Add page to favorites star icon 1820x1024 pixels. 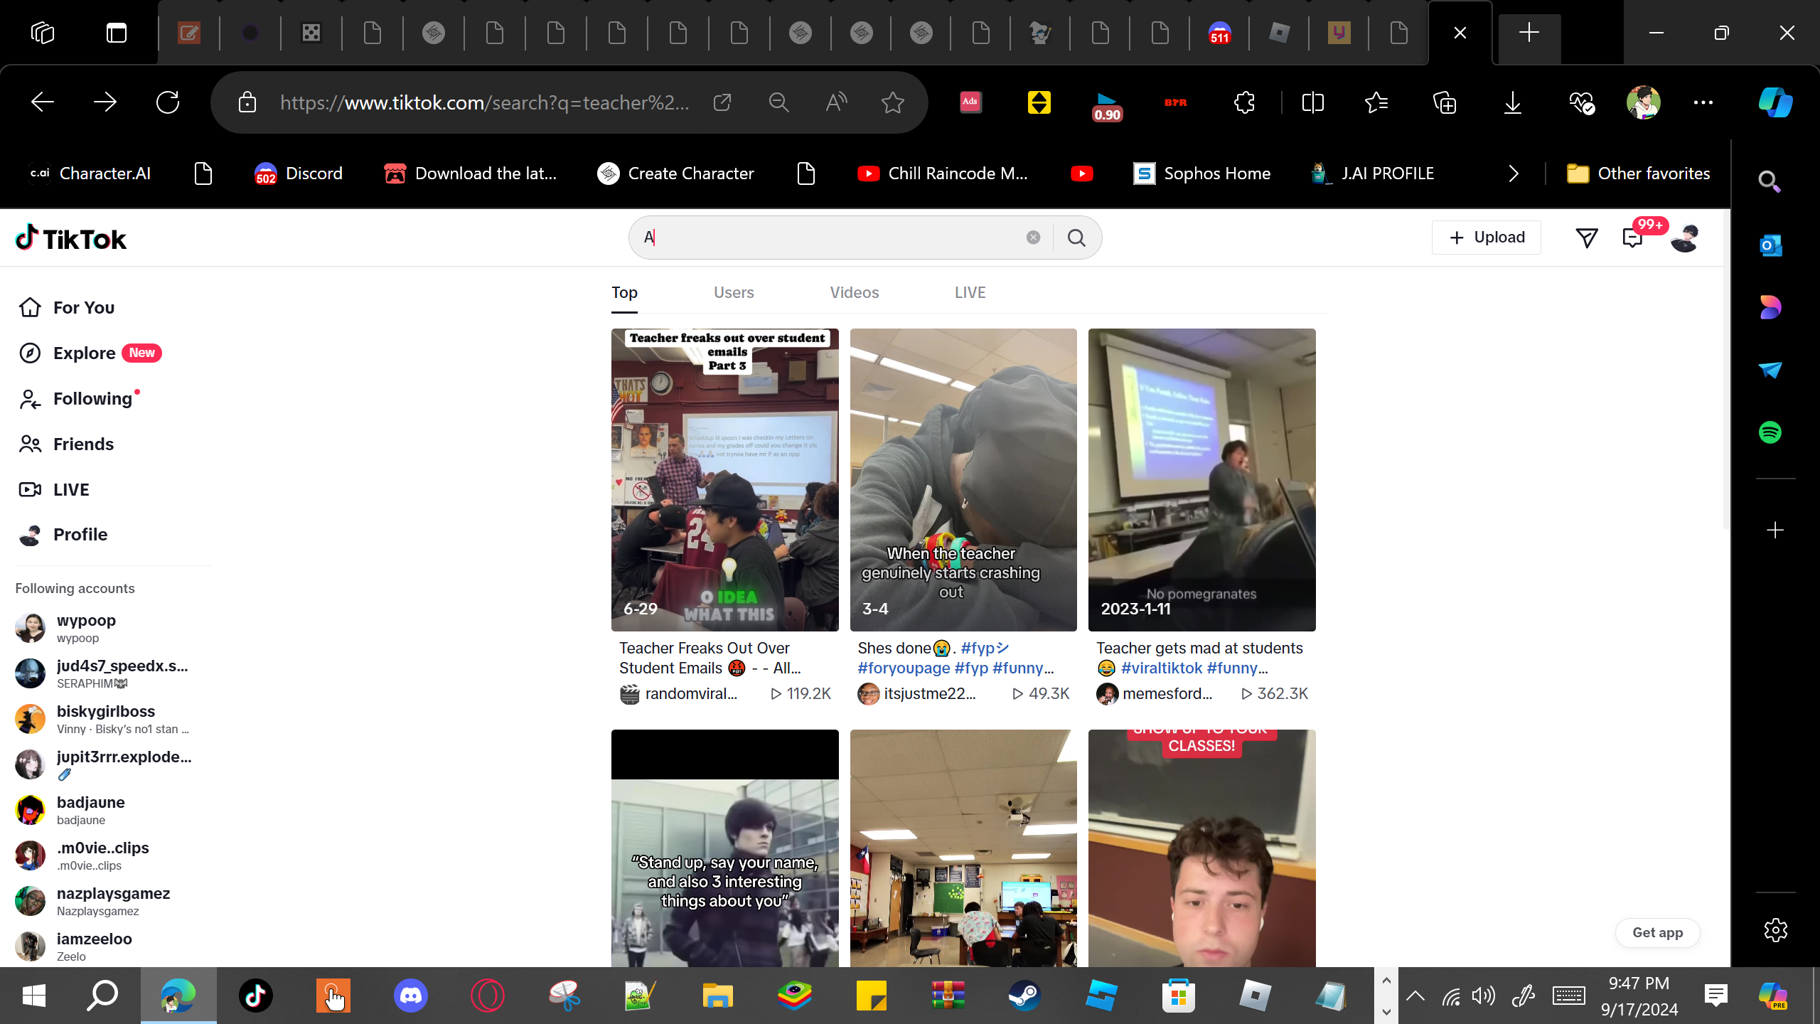892,103
